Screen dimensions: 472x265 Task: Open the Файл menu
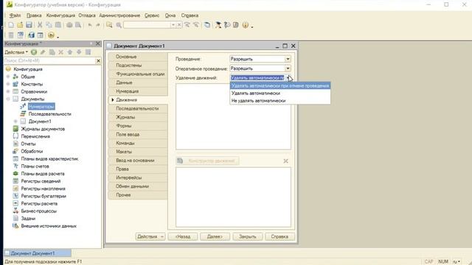[15, 15]
